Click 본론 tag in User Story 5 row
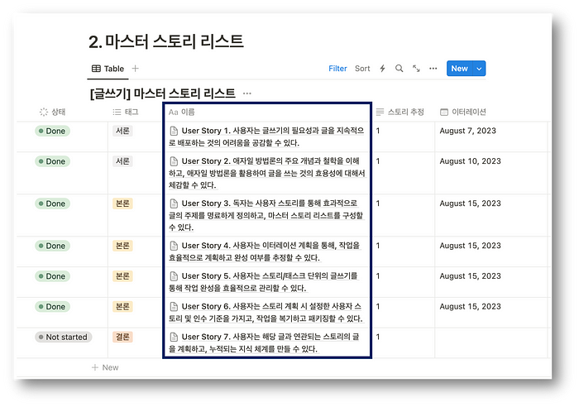This screenshot has width=579, height=407. [122, 276]
